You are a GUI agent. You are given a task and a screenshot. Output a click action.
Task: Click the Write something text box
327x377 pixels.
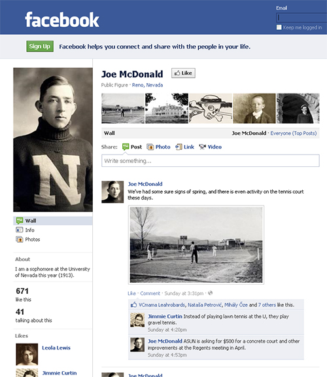click(210, 160)
